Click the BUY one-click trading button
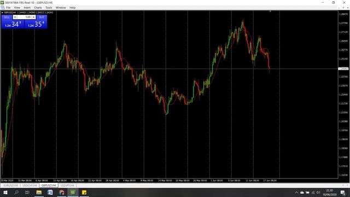Screen dimensions: 350x197 point(42,17)
